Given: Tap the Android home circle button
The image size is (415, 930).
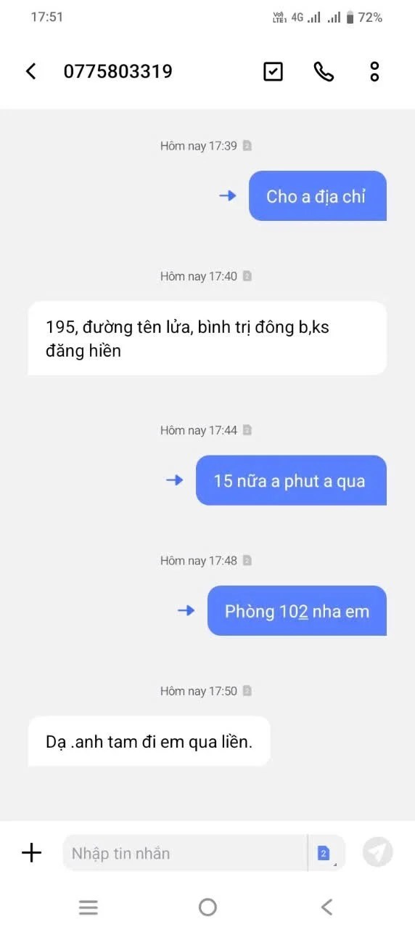Looking at the screenshot, I should tap(207, 907).
